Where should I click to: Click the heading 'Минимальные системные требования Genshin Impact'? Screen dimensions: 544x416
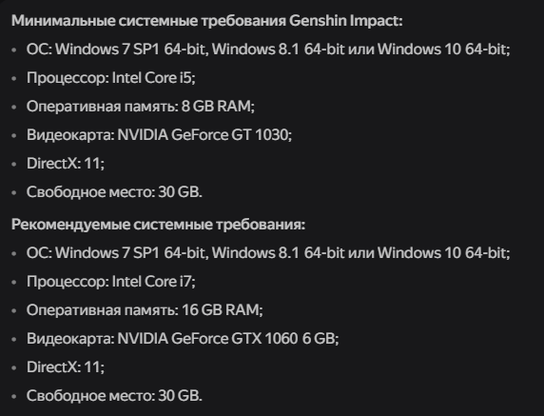point(206,21)
